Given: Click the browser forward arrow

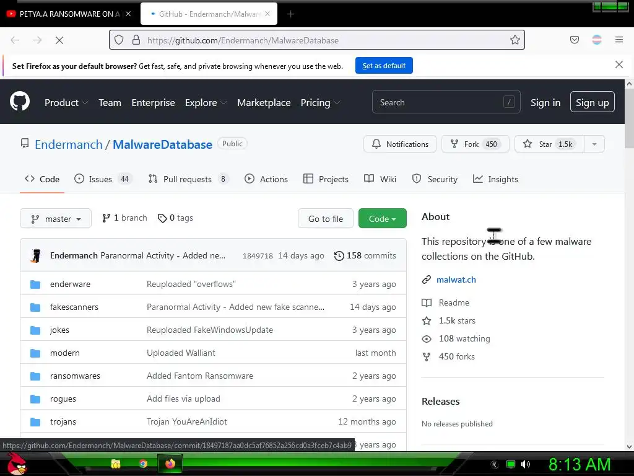Looking at the screenshot, I should click(x=37, y=40).
